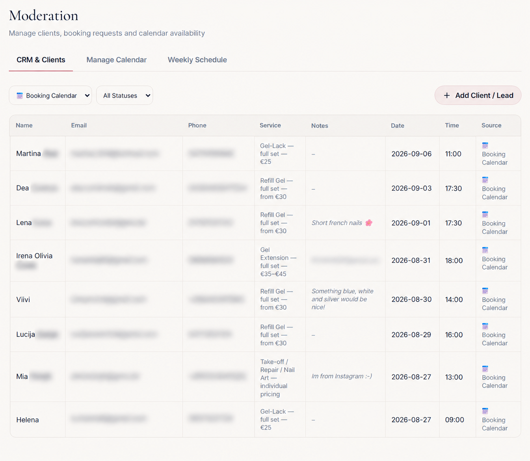Expand the All Statuses filter dropdown
Screen dimensions: 530x461
pyautogui.click(x=125, y=95)
